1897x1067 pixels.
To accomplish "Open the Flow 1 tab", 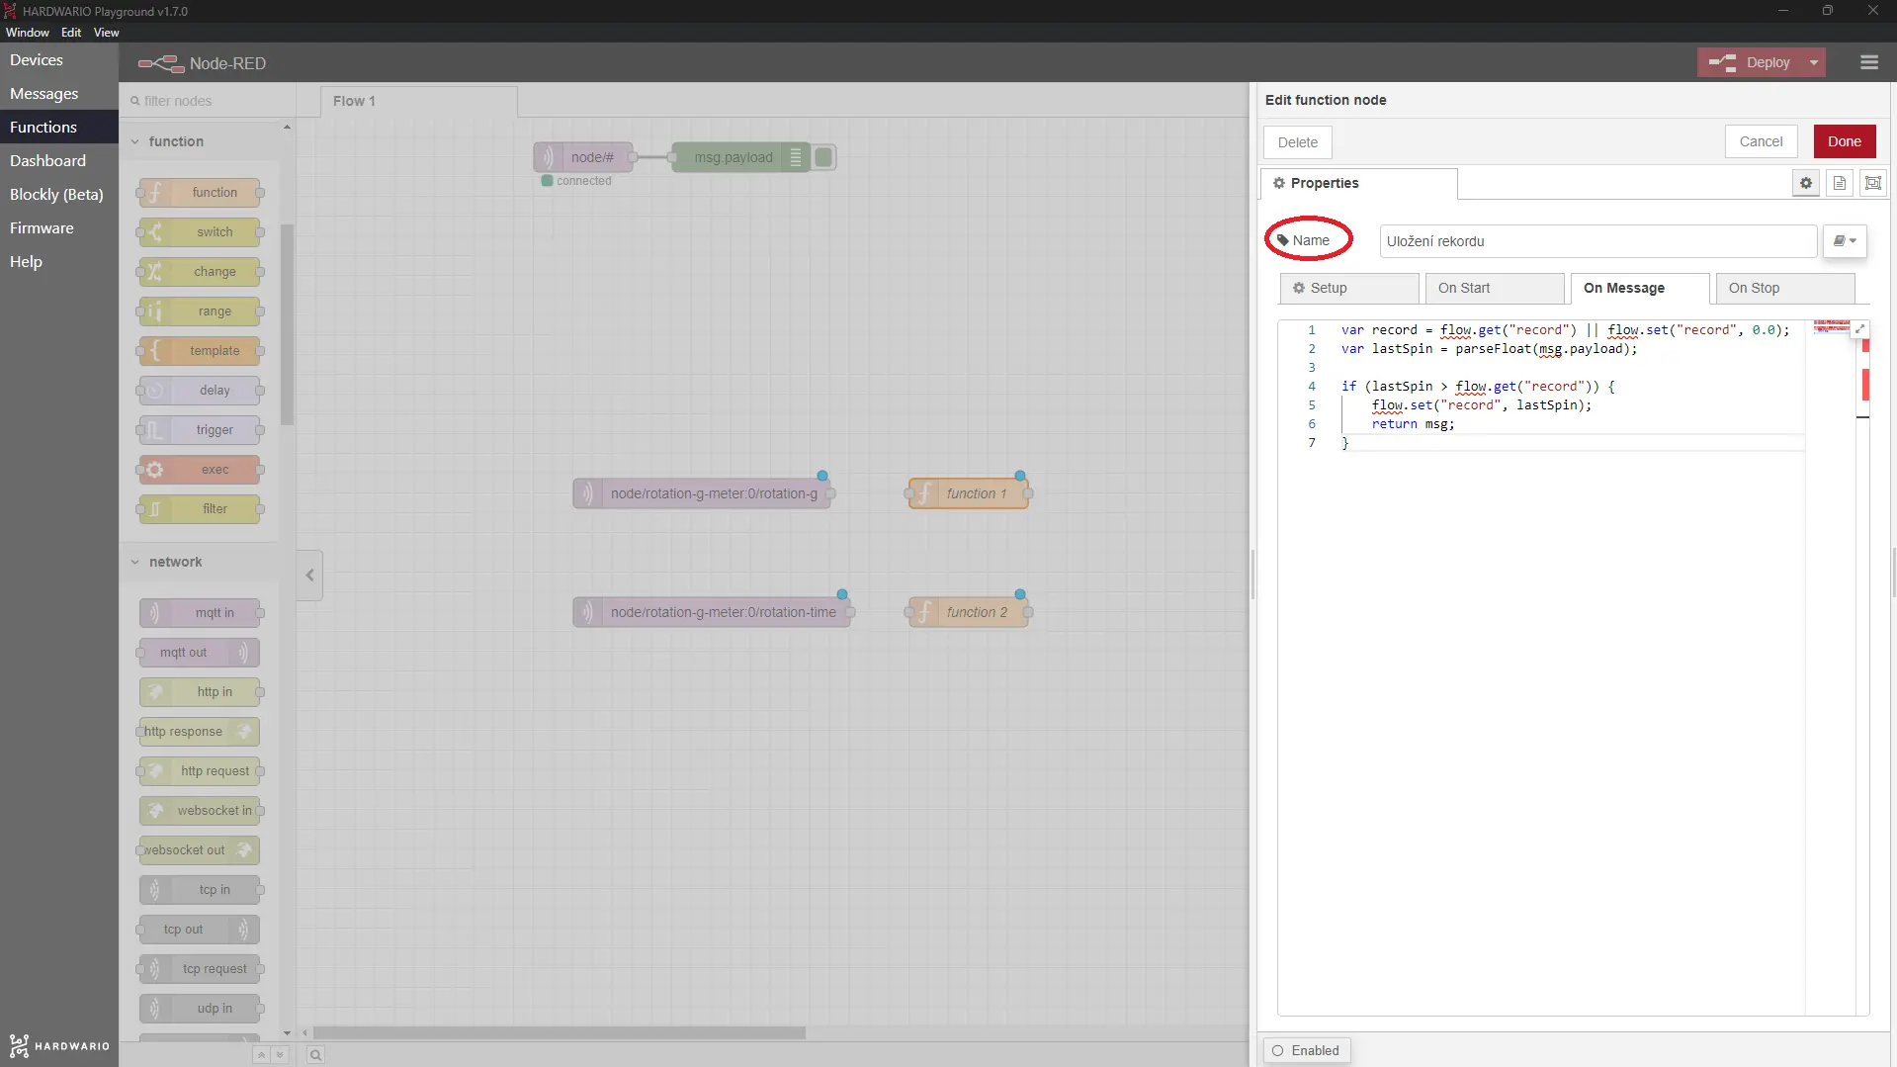I will click(x=418, y=101).
